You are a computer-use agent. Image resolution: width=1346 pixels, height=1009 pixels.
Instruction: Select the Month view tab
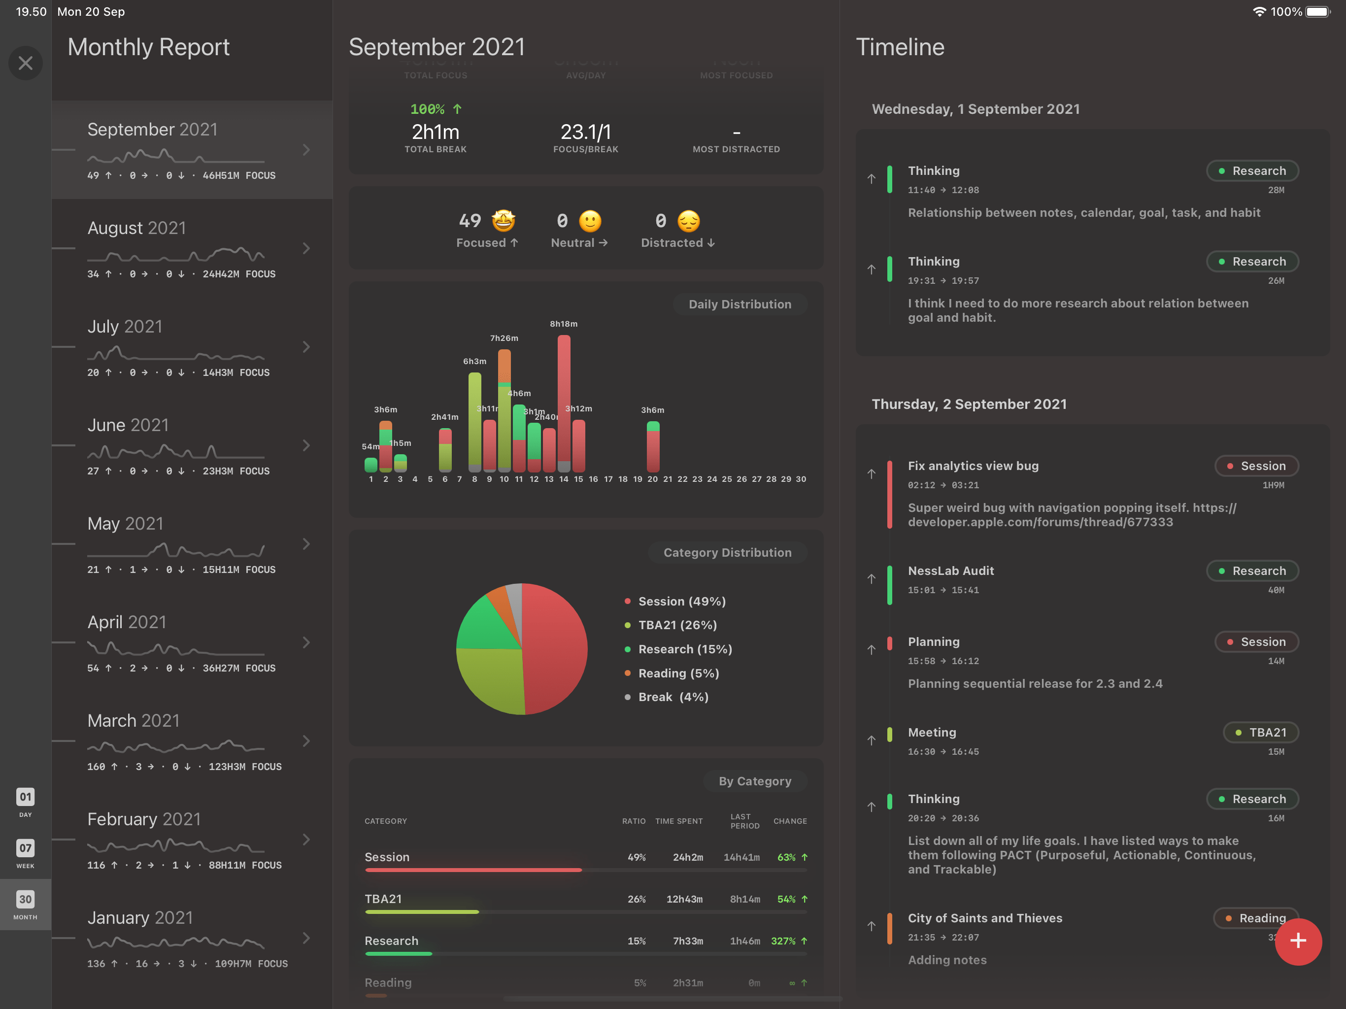pos(26,905)
